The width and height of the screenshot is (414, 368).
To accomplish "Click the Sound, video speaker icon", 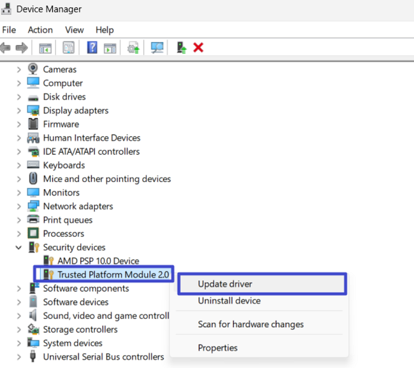I will pyautogui.click(x=33, y=315).
